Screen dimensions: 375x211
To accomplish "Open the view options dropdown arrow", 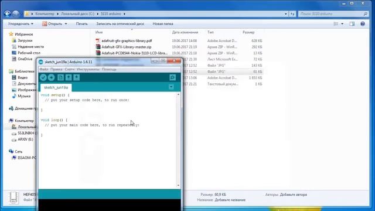I will [342, 23].
